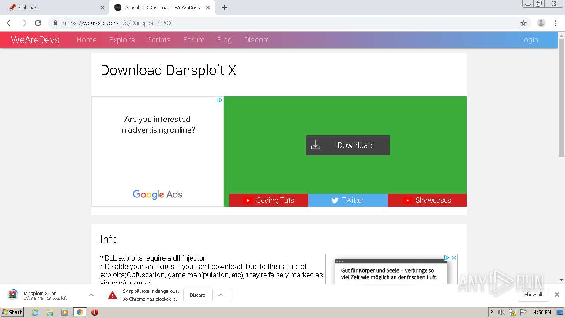Viewport: 565px width, 318px height.
Task: Click the Dansploit X.rar download item
Action: click(44, 295)
